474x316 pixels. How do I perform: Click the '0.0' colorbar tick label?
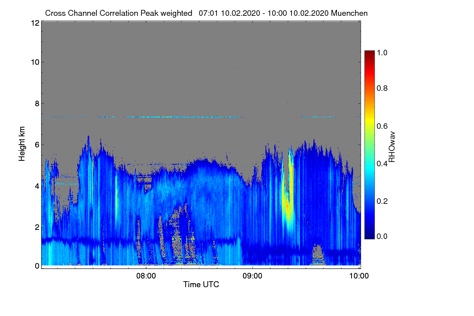pos(382,236)
